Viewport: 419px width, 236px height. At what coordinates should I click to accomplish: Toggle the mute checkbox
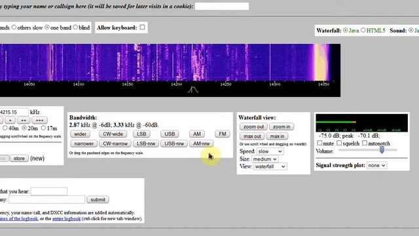click(319, 143)
